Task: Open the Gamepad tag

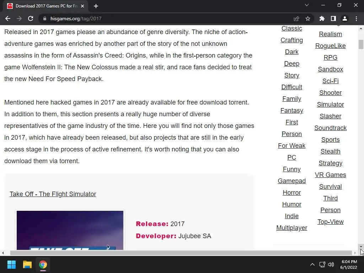Action: click(x=292, y=181)
